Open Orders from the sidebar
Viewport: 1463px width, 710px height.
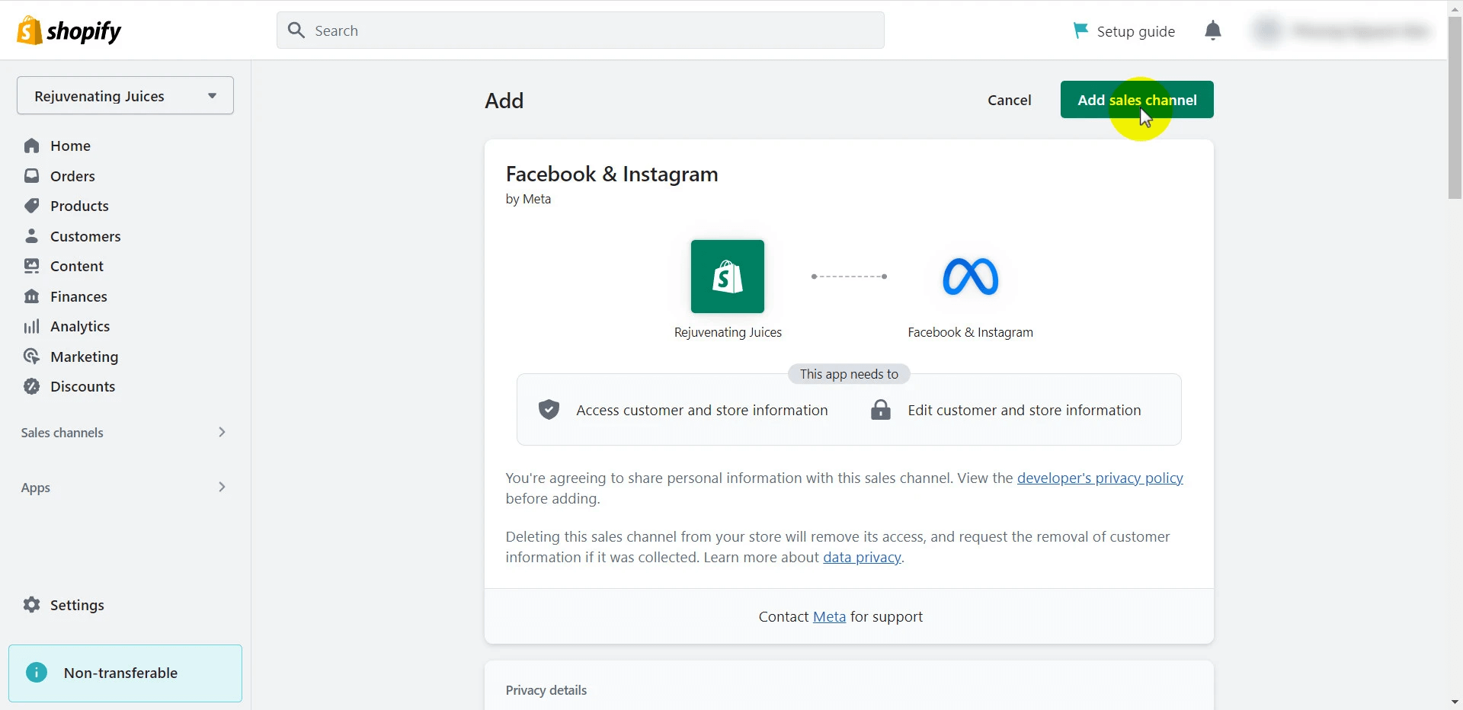point(72,176)
